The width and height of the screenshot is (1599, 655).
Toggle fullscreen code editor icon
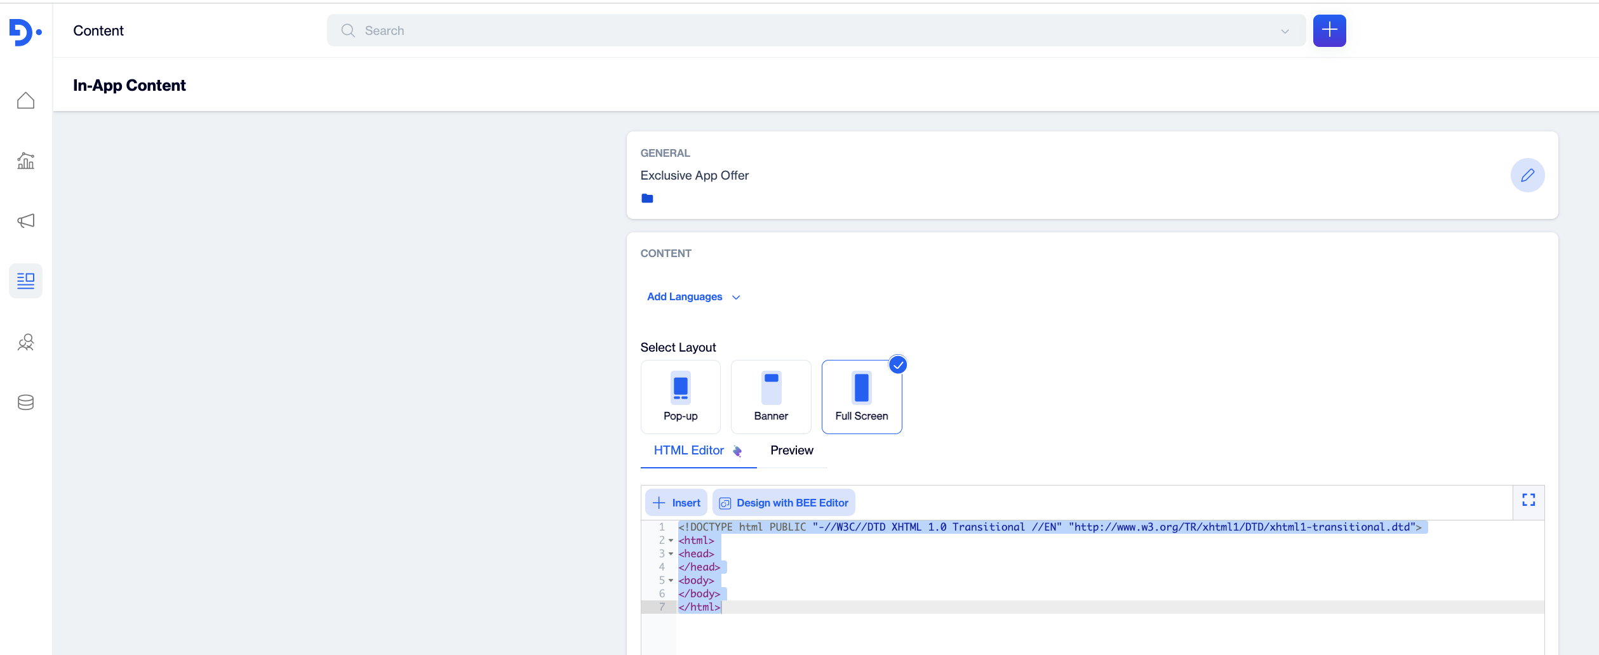pyautogui.click(x=1529, y=501)
